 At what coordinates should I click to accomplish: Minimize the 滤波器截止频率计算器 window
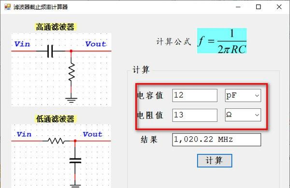click(238, 7)
